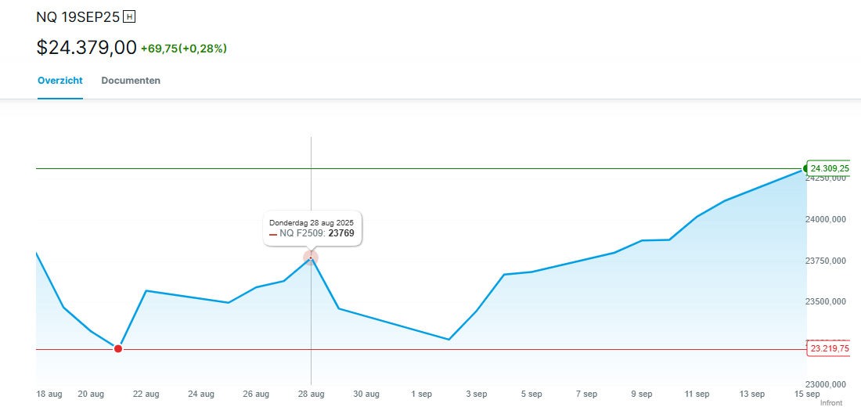Click the 23500,000 y-axis label
Image resolution: width=861 pixels, height=407 pixels.
[x=827, y=302]
